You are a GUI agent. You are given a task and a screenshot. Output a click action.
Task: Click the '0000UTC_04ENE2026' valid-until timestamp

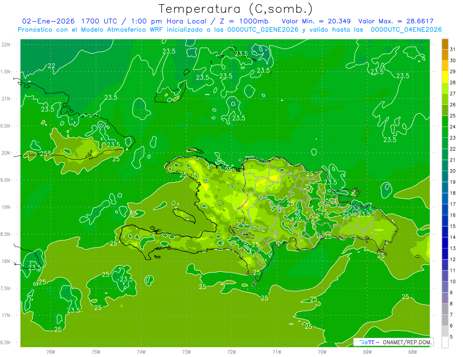tap(406, 30)
